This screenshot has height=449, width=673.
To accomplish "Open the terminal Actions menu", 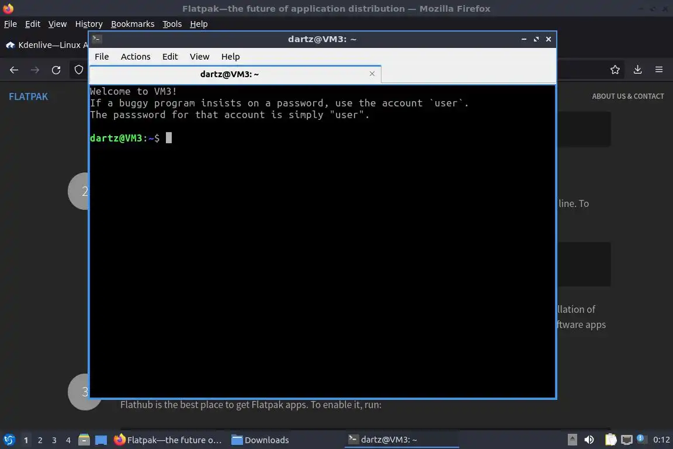I will pyautogui.click(x=136, y=57).
